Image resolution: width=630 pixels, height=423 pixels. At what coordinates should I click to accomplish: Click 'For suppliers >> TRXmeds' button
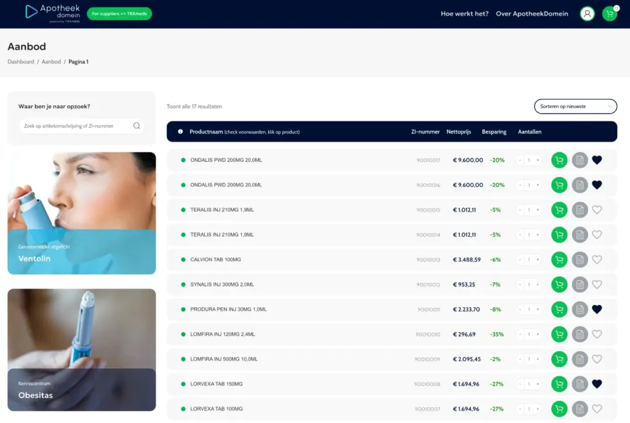119,14
